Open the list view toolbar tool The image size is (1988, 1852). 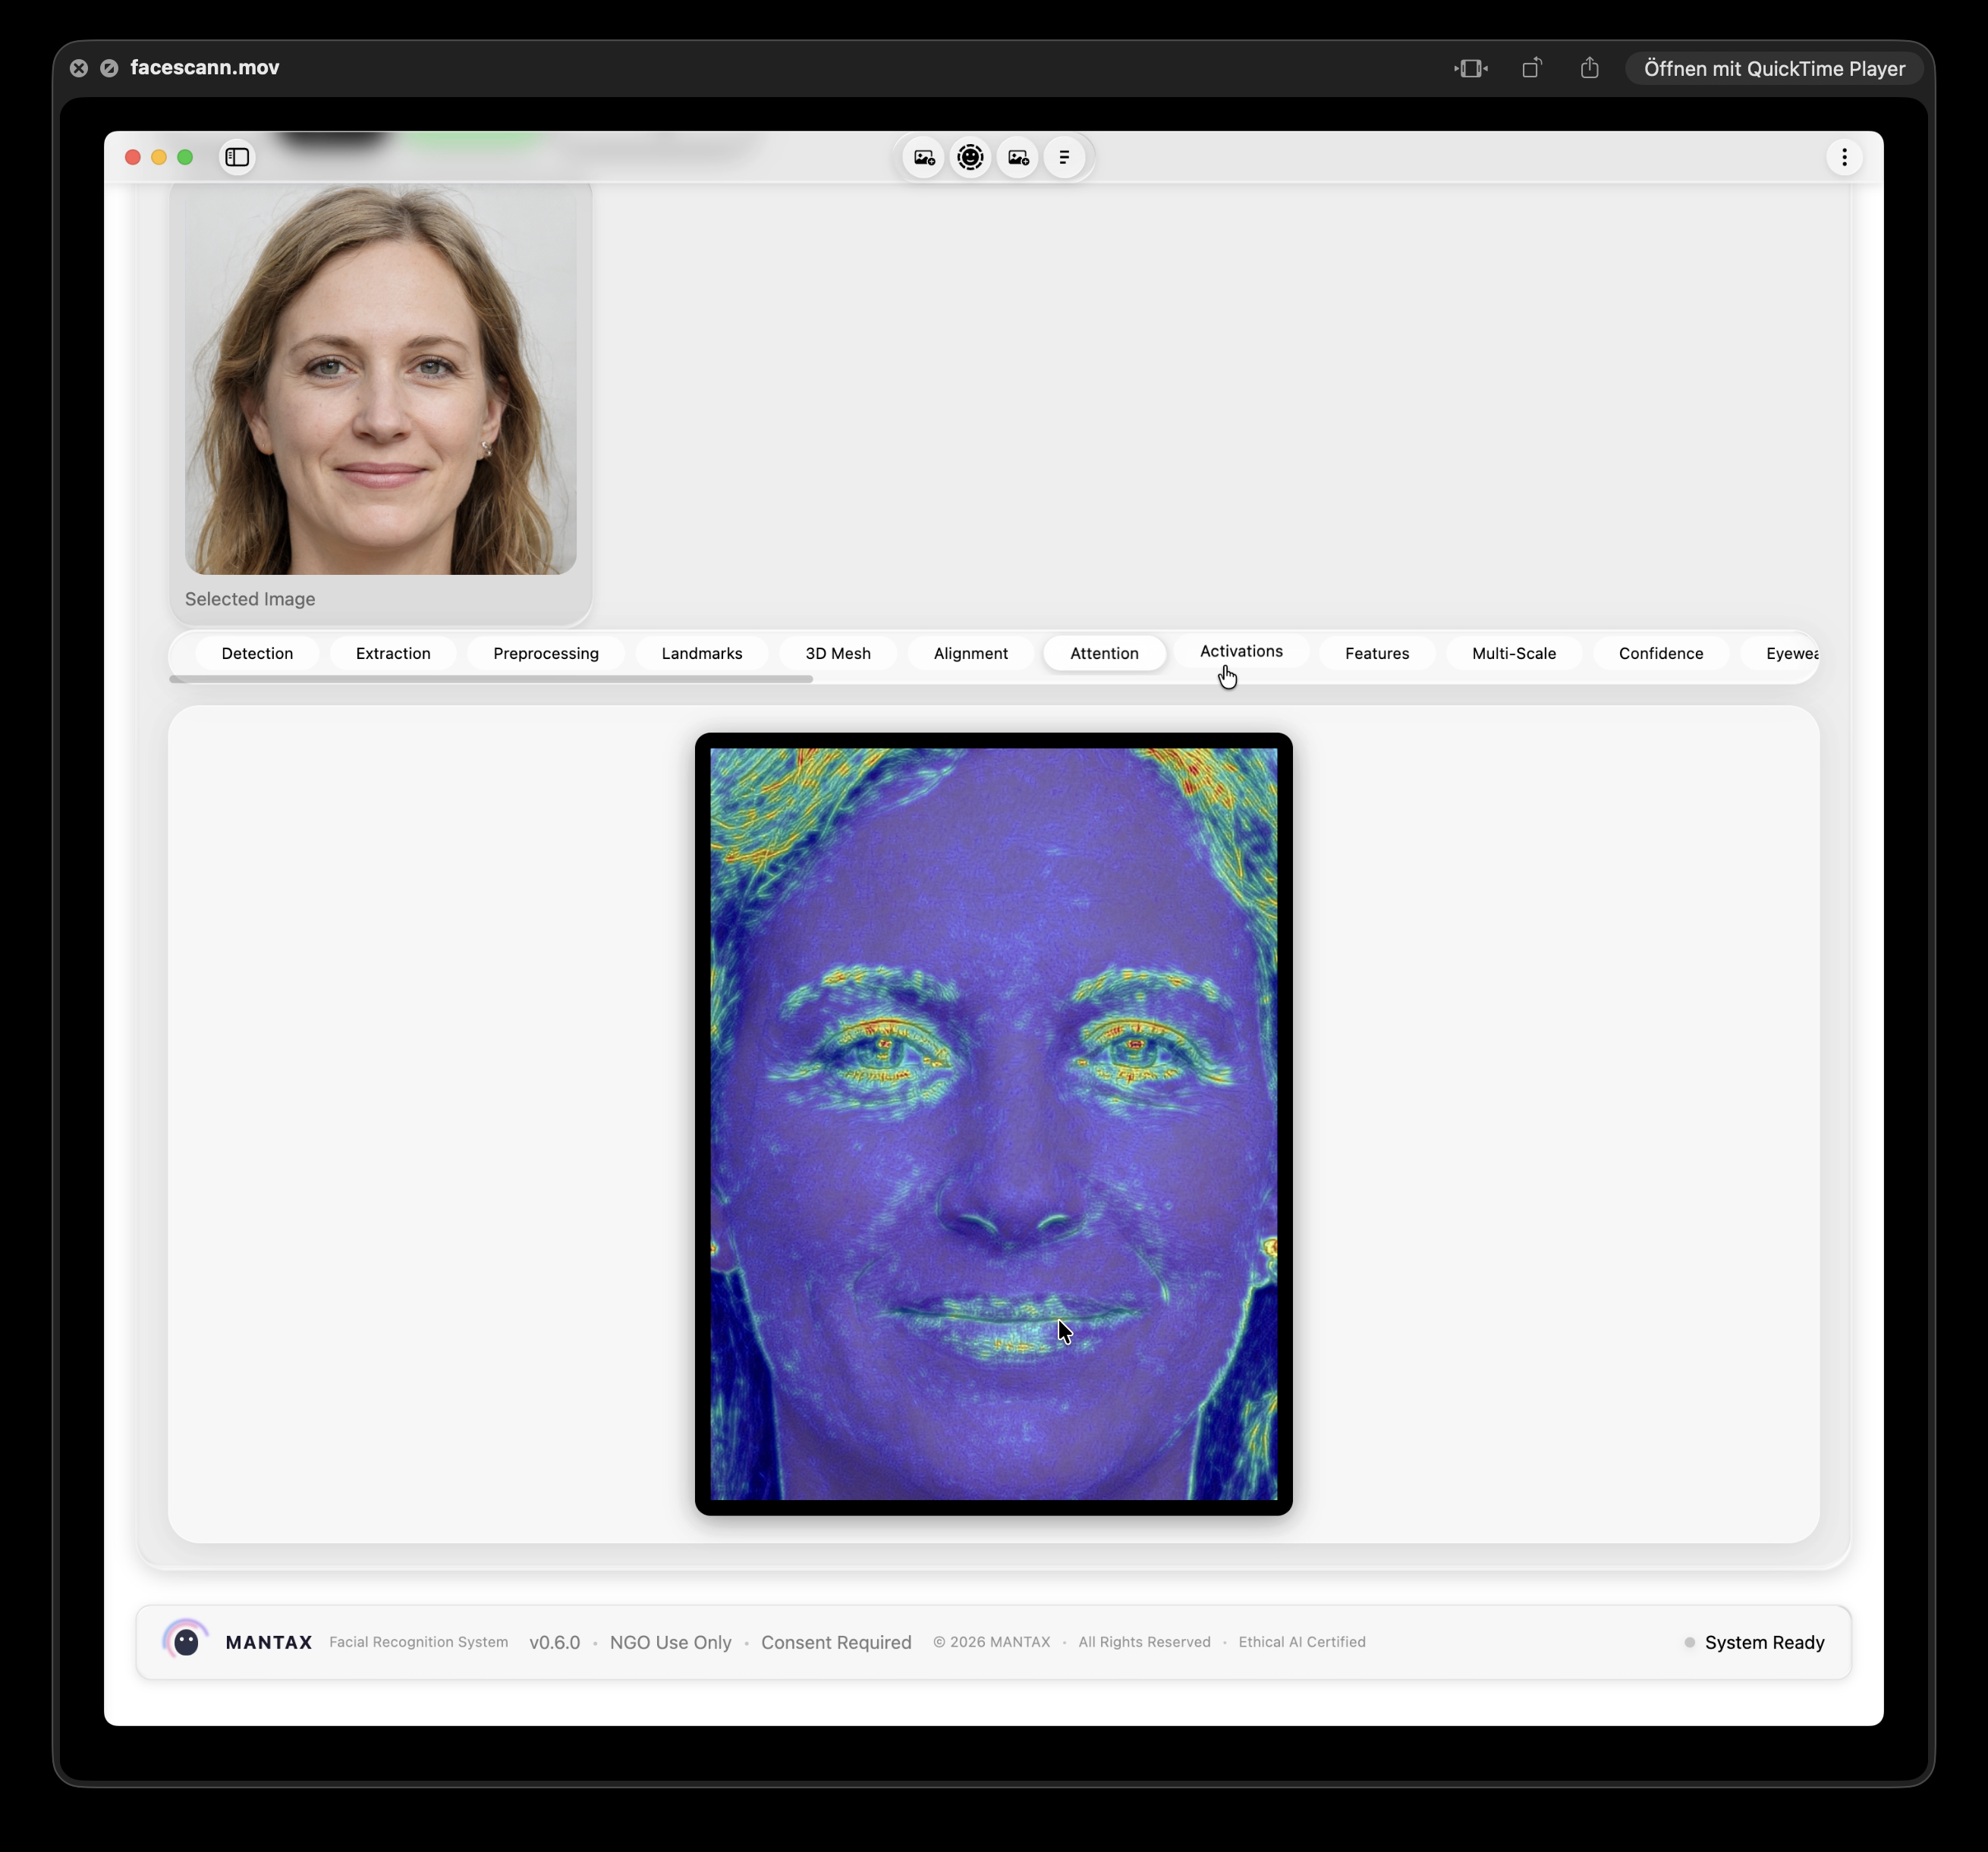coord(1064,157)
